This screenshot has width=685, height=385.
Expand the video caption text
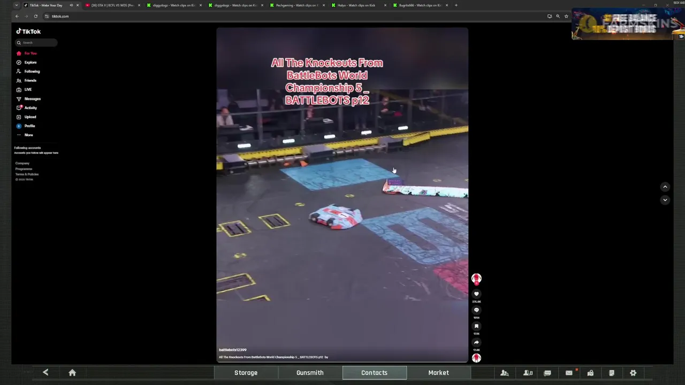click(x=273, y=357)
